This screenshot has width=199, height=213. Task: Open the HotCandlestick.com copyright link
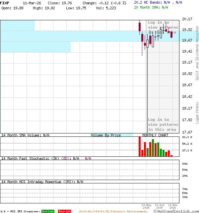[176, 211]
